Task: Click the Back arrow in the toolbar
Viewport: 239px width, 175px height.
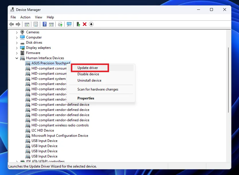Action: (11, 24)
